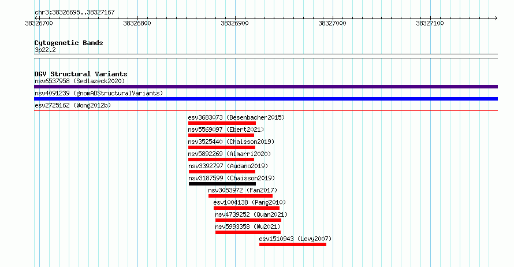
Task: Open the nsv3525440 (Chaisson2019) variant label
Action: tap(231, 142)
